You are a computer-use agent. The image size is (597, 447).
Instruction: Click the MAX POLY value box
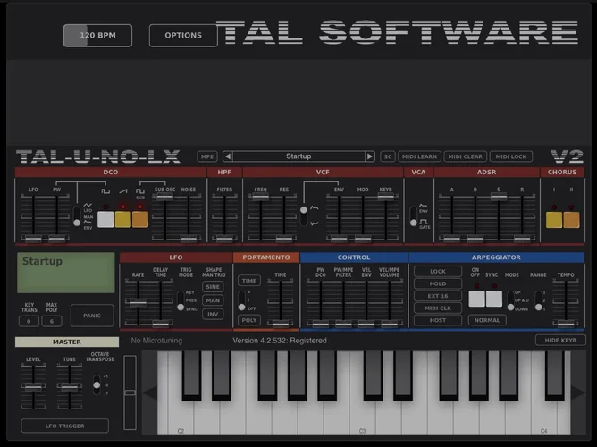[x=52, y=321]
